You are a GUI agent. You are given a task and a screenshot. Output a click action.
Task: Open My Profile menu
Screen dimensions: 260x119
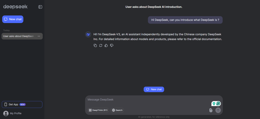click(x=13, y=113)
